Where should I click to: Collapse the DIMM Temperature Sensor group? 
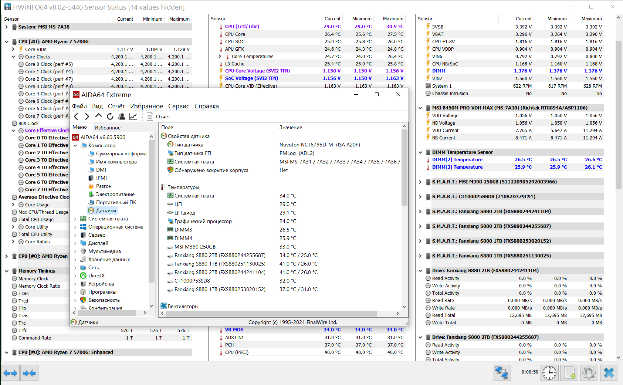(x=420, y=152)
